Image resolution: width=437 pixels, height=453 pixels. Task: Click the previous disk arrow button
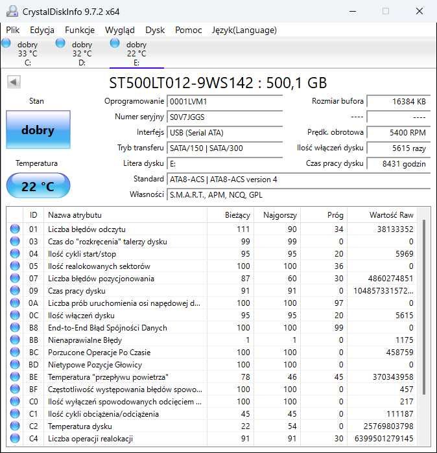14,82
